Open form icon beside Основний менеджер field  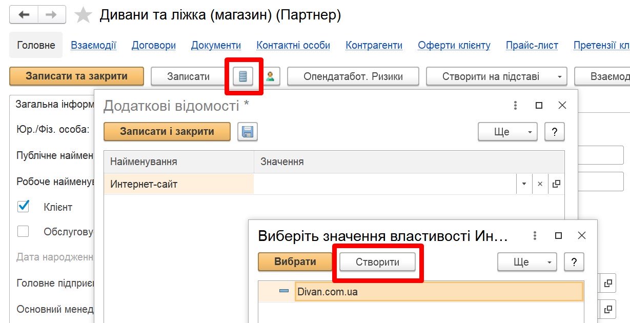(608, 310)
